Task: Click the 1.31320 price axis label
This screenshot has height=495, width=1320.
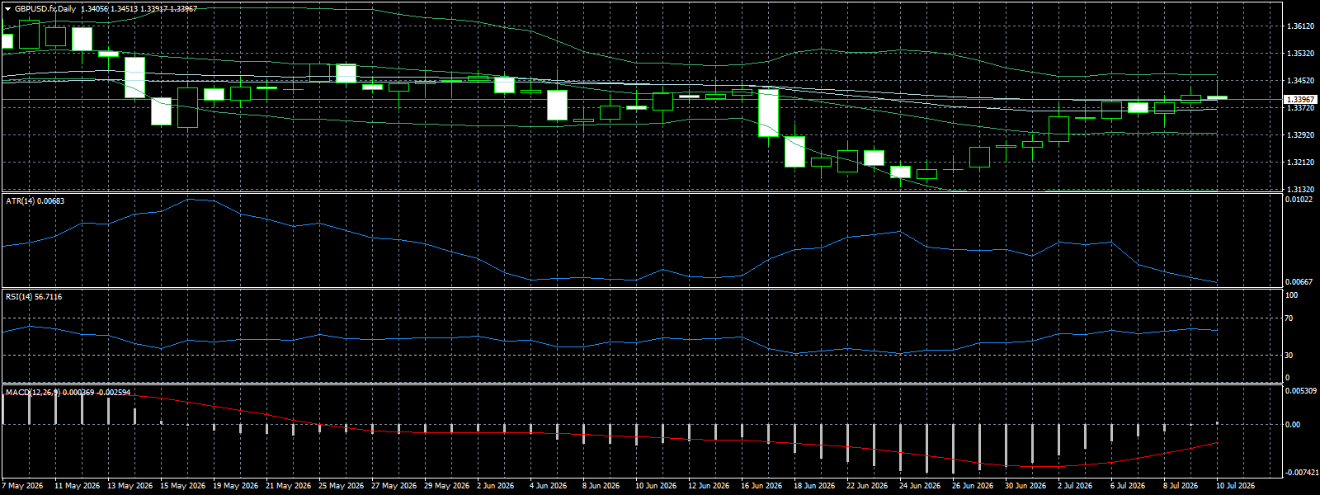Action: (1300, 189)
